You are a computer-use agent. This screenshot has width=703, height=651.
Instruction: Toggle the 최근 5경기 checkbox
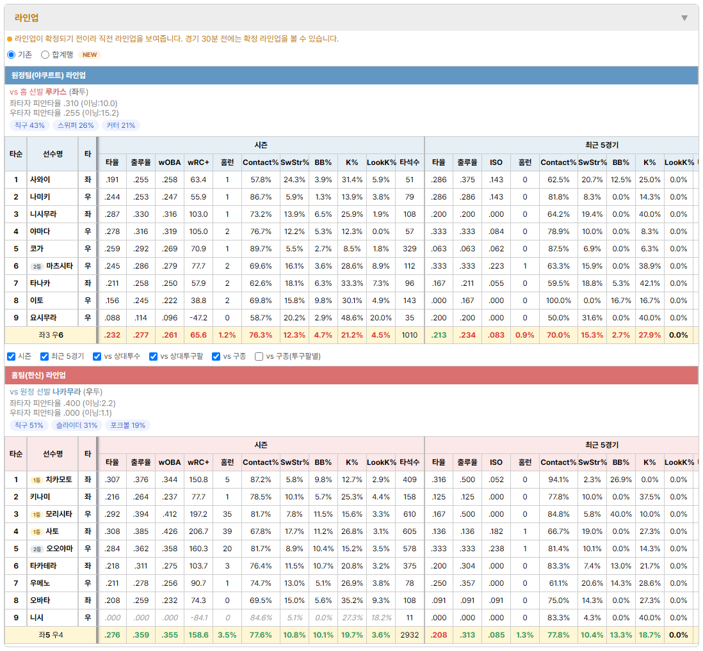(44, 356)
